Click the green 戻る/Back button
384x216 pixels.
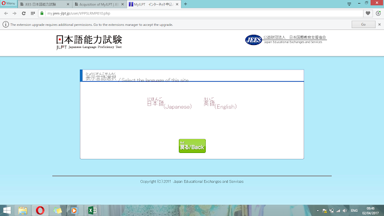(192, 146)
